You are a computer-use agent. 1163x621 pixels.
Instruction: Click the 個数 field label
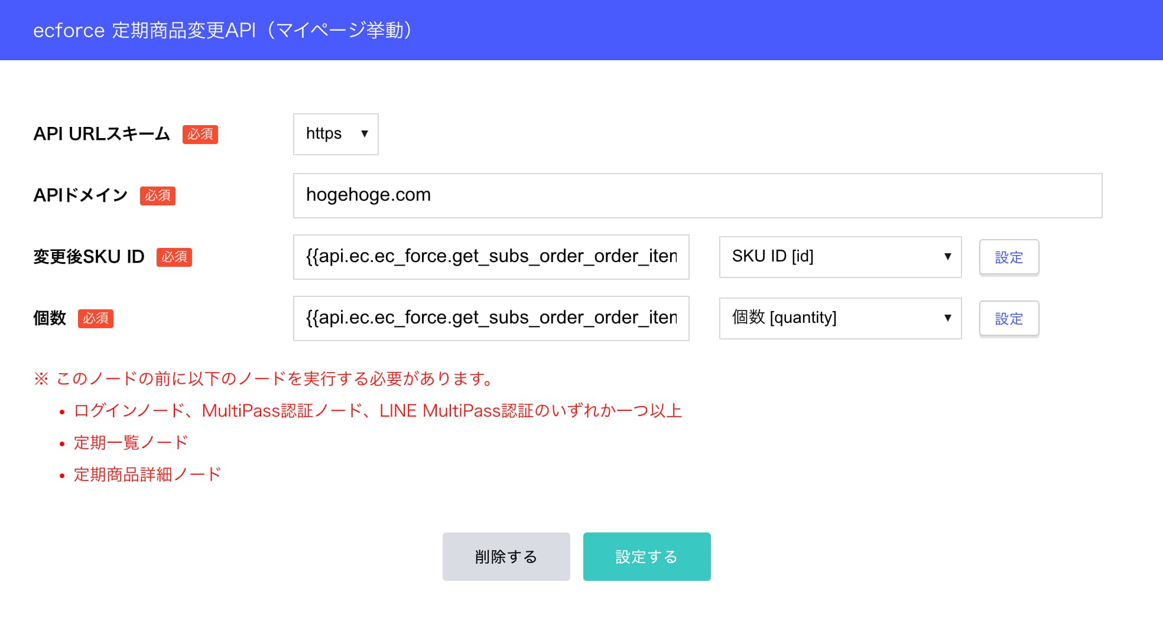coord(50,318)
